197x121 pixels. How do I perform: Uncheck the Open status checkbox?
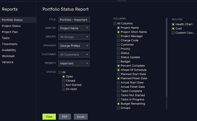click(64, 77)
